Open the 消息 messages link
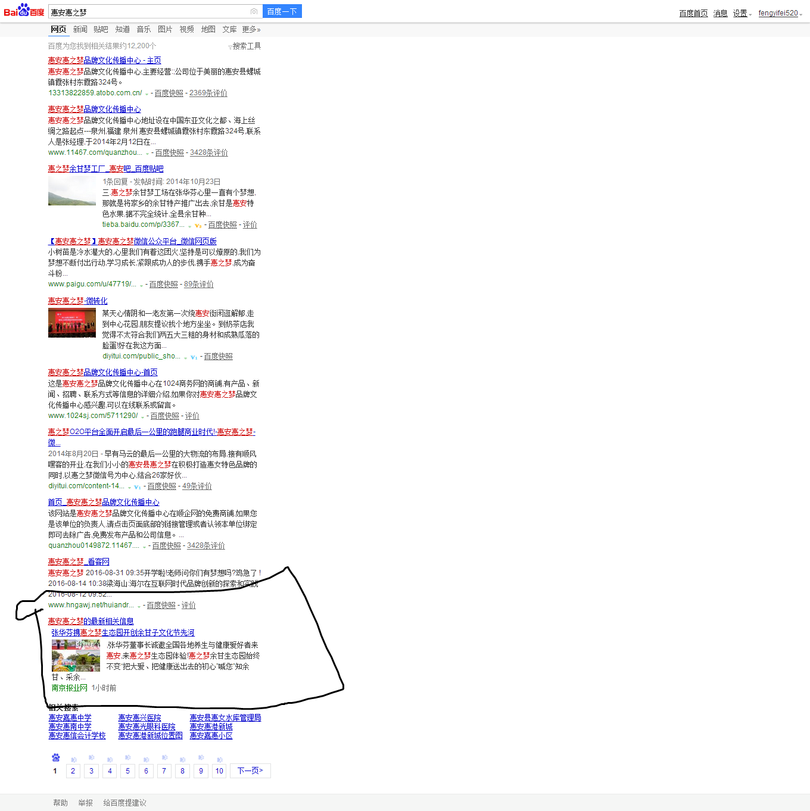Viewport: 810px width, 811px height. 721,13
